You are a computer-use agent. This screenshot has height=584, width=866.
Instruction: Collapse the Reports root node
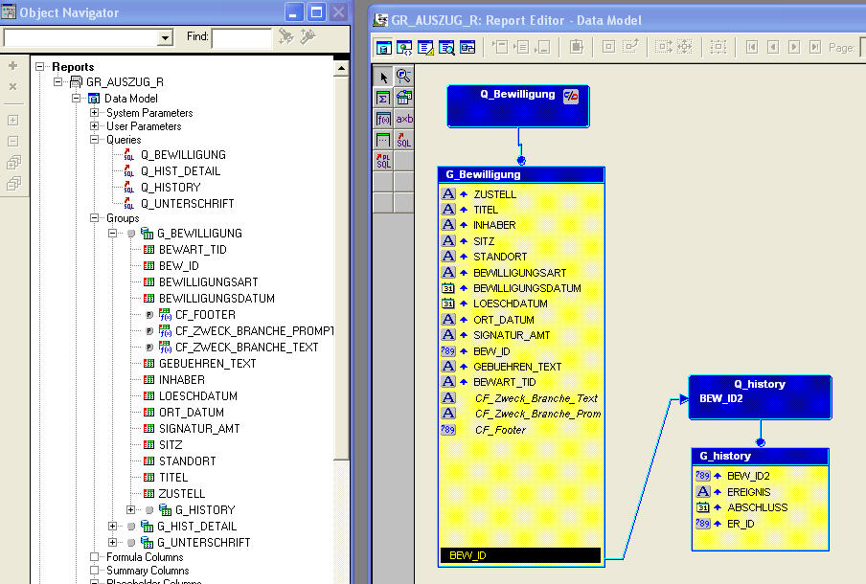click(40, 67)
